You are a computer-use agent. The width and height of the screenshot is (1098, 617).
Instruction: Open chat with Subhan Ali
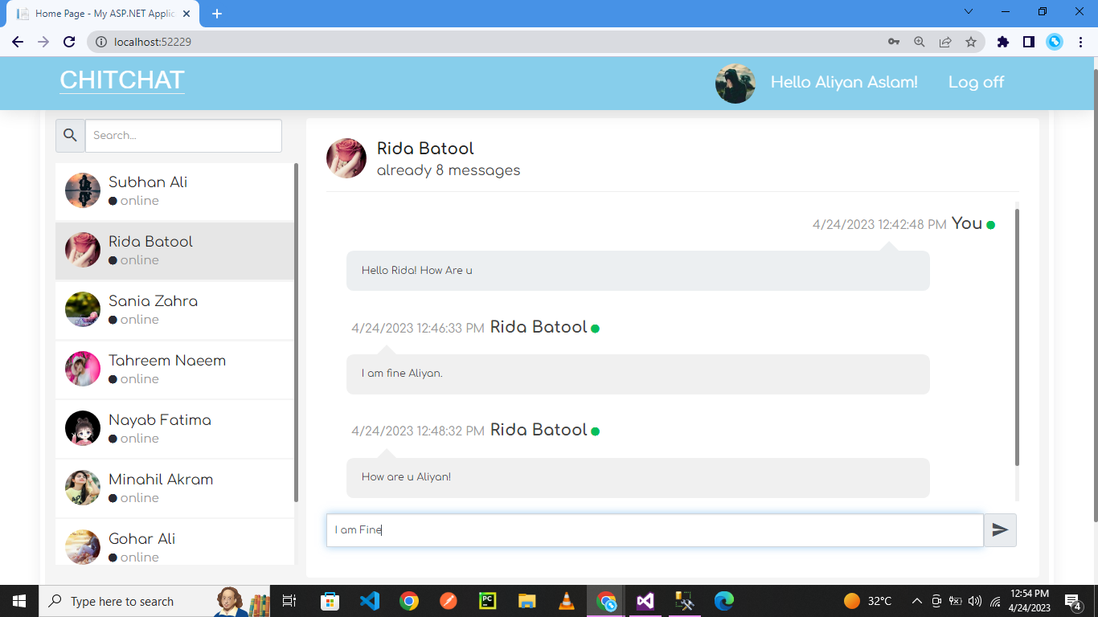[x=174, y=191]
